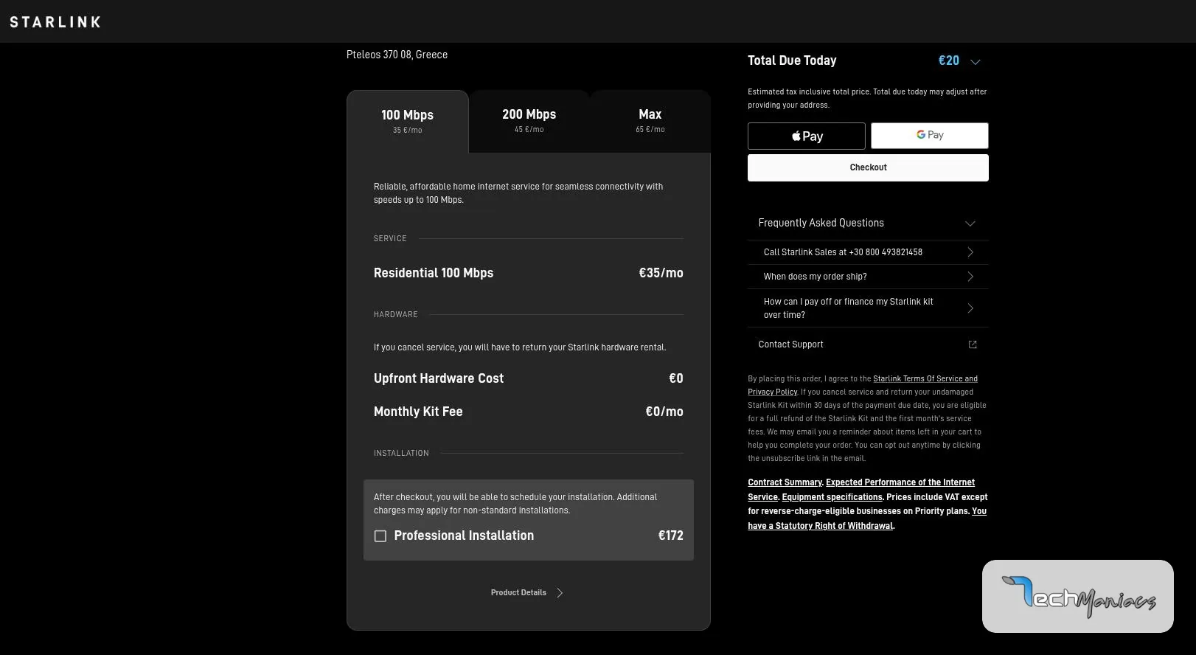
Task: Select the 200 Mbps plan tab
Action: 529,121
